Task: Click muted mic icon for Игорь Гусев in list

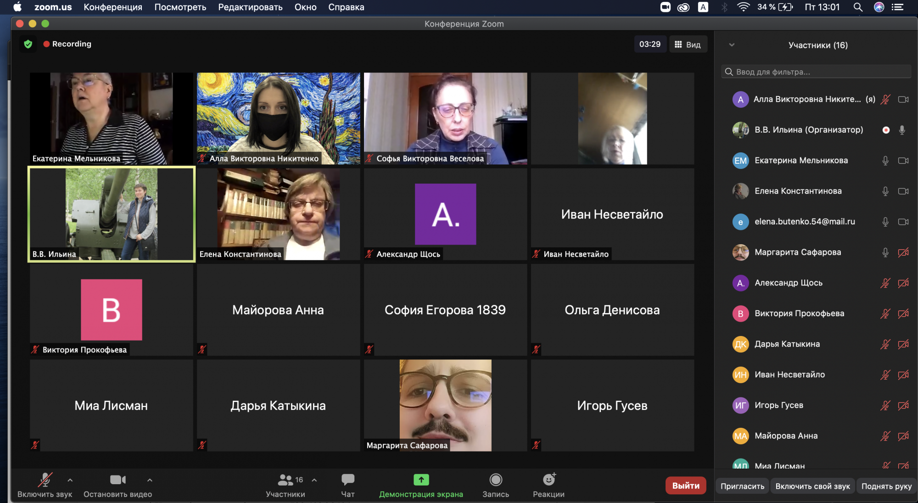Action: (885, 405)
